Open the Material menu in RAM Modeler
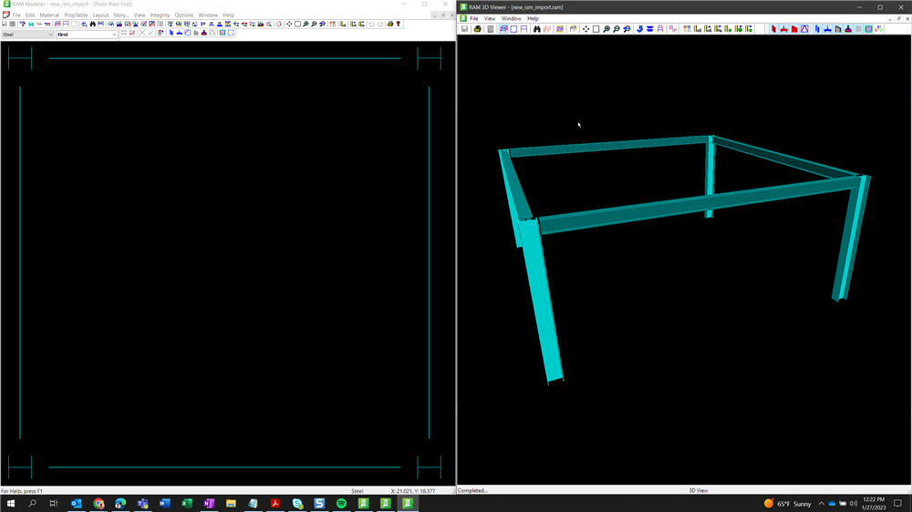 tap(49, 15)
